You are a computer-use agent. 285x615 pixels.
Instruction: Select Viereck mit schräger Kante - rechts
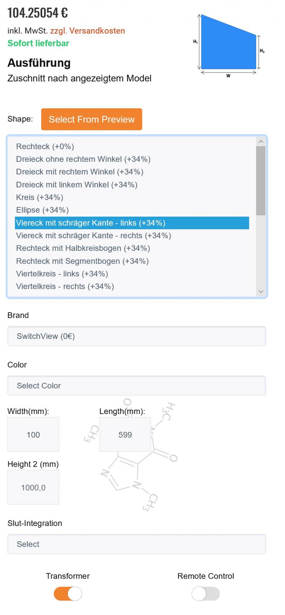coord(94,236)
